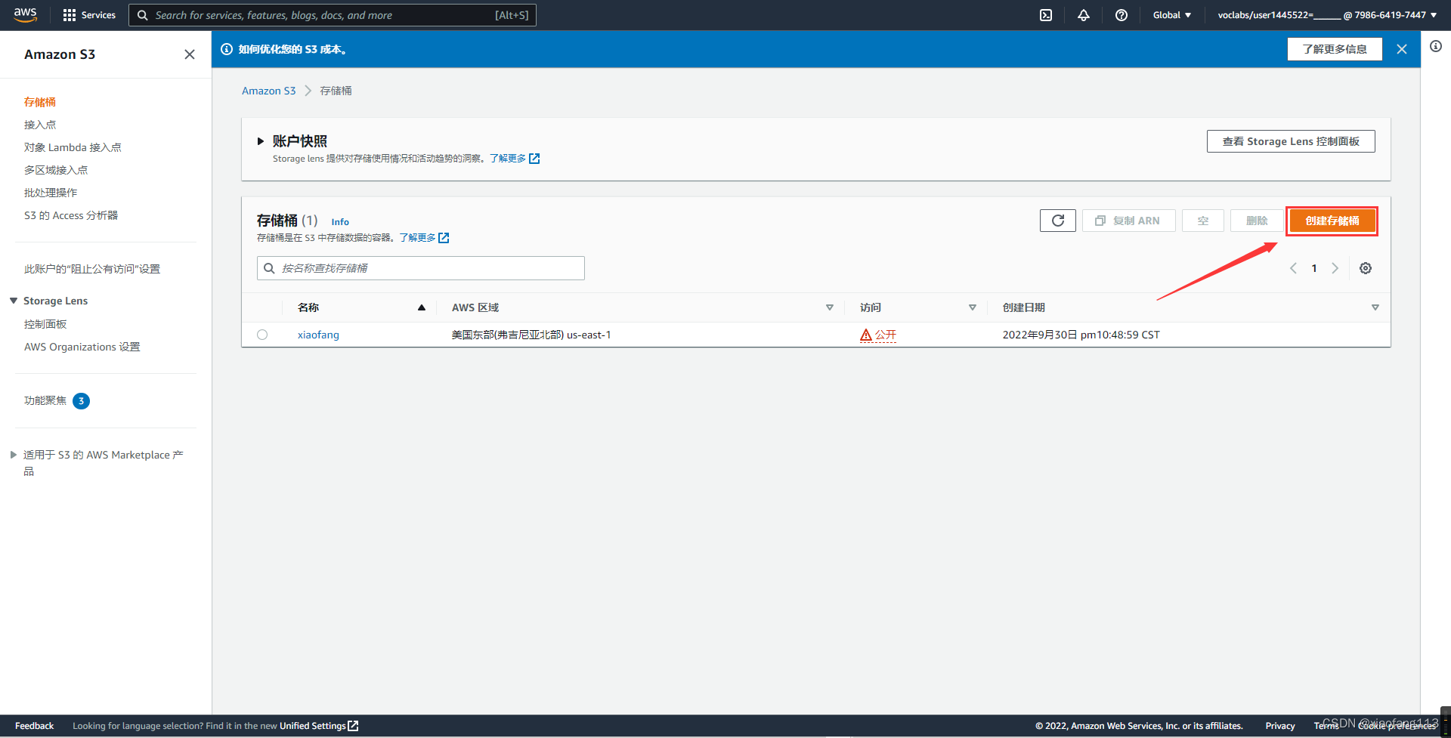This screenshot has height=738, width=1451.
Task: Dismiss the blue S3 cost banner
Action: 1402,49
